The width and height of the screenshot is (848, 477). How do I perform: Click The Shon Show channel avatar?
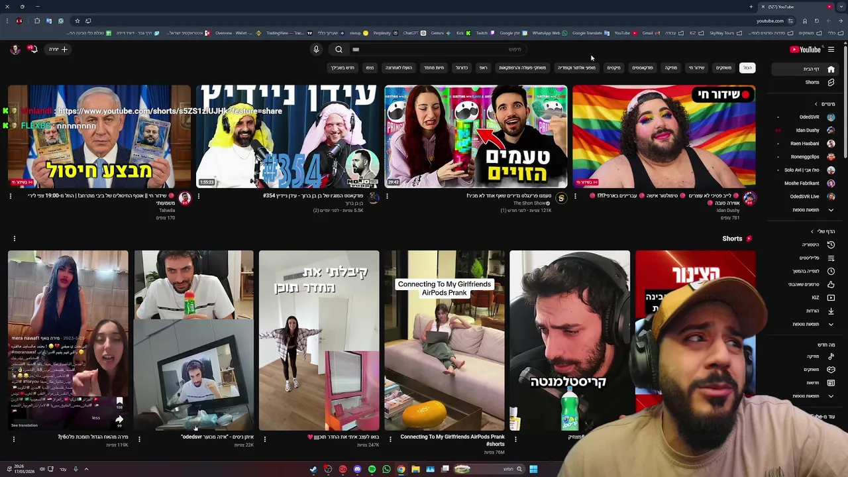[561, 198]
